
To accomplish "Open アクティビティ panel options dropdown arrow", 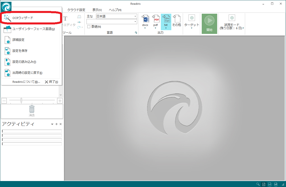I will (52, 124).
